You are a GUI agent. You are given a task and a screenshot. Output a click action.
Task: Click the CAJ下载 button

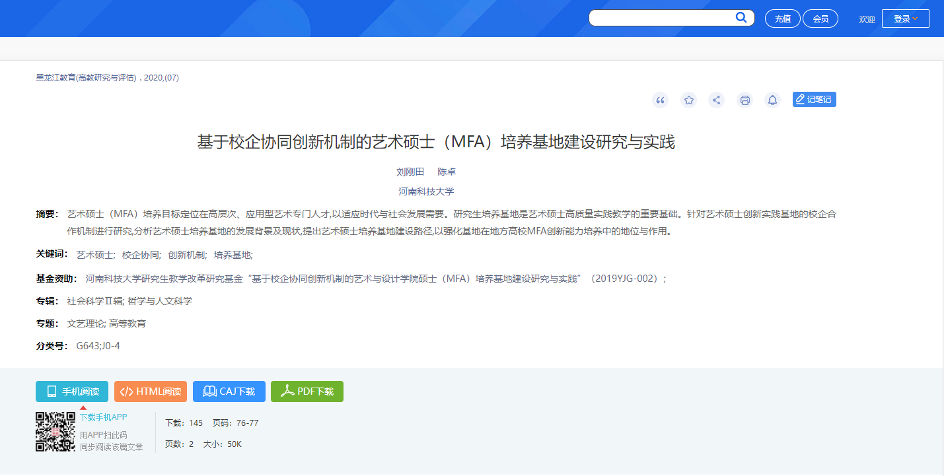pyautogui.click(x=229, y=391)
